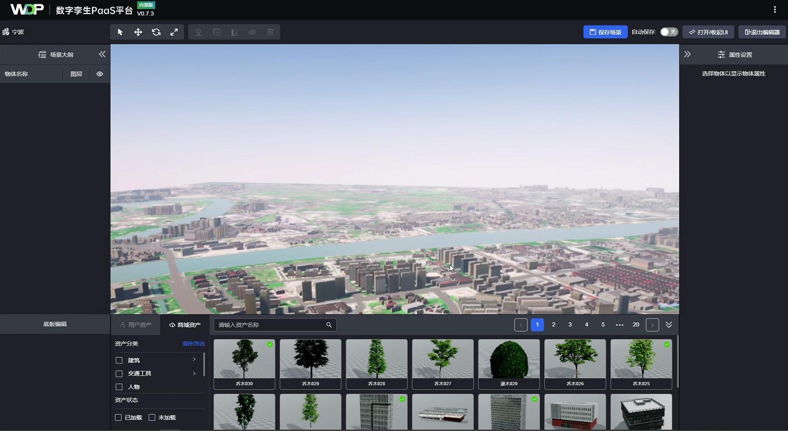The image size is (788, 431).
Task: Collapse the 属性设置 properties panel
Action: (x=687, y=55)
